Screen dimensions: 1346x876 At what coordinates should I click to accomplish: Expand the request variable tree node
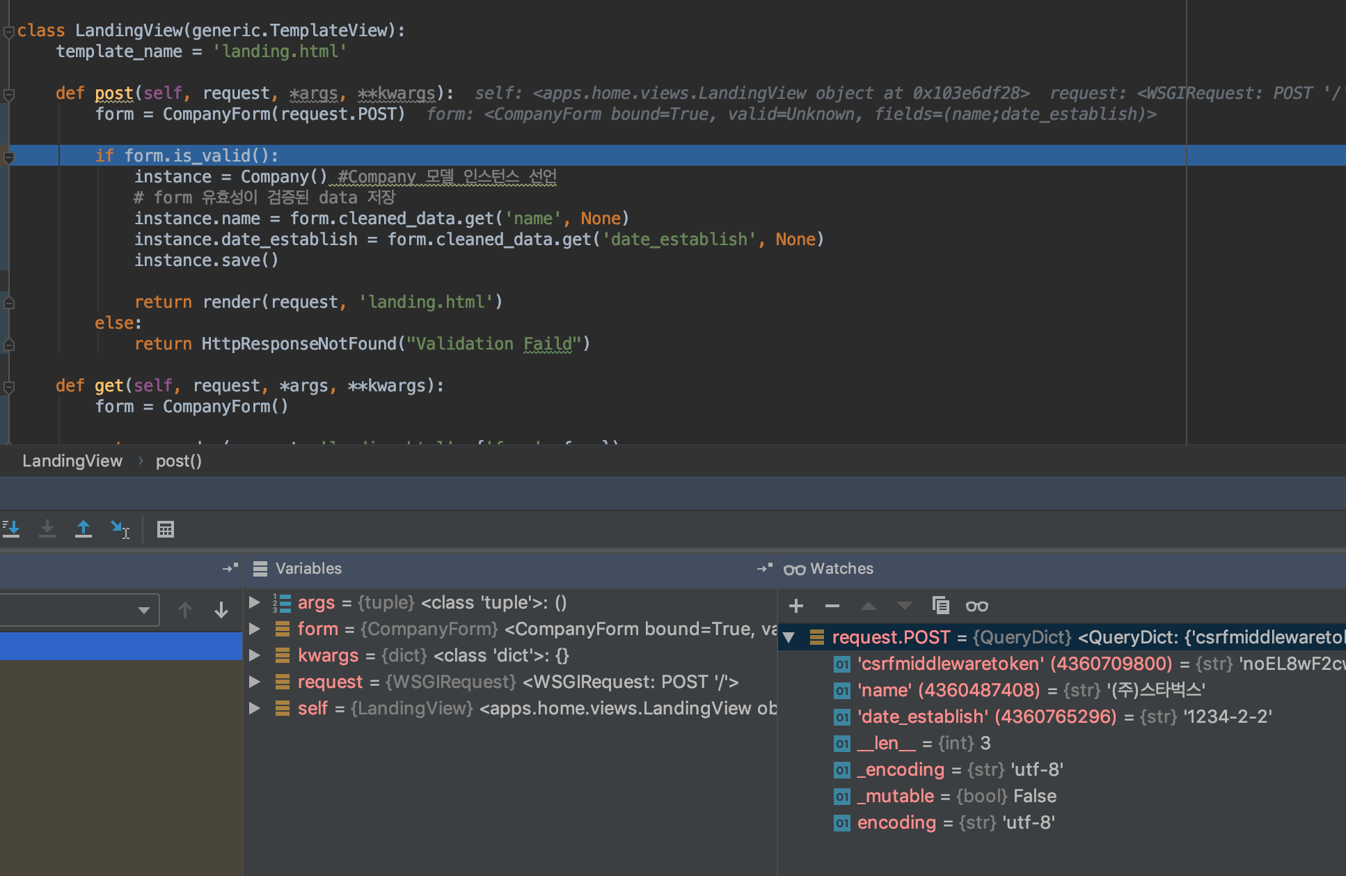255,682
